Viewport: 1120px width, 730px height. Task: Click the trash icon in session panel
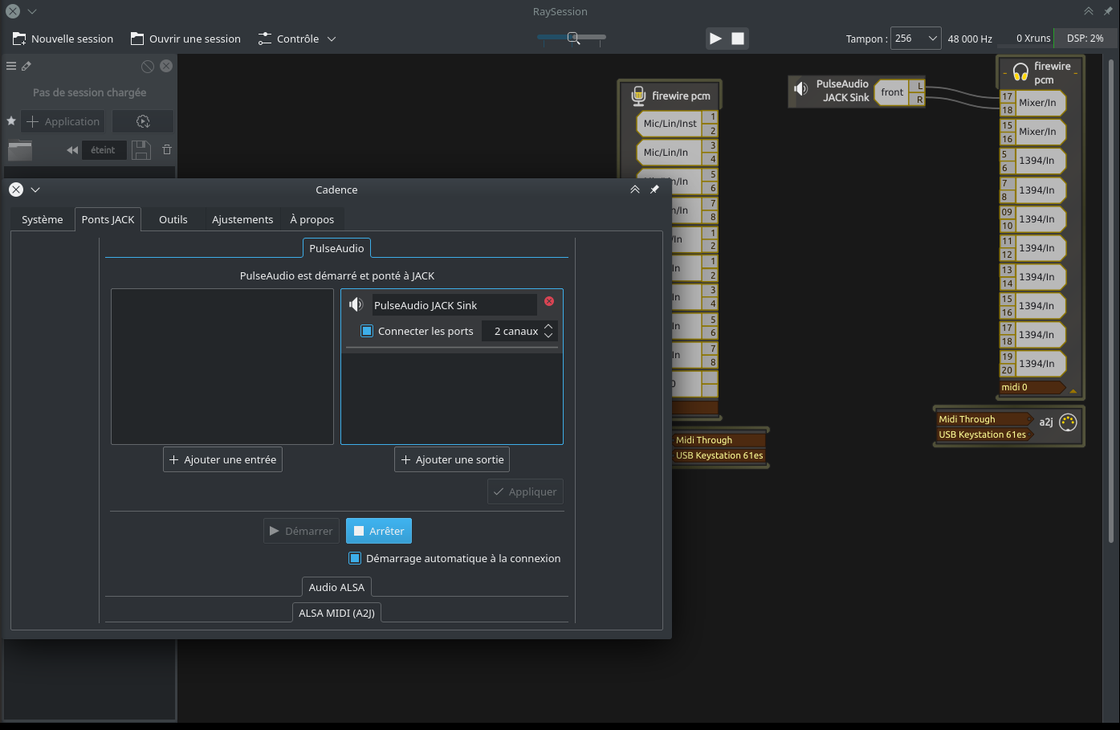tap(167, 149)
